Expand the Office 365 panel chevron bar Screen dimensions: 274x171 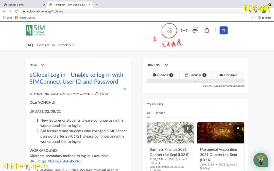[x=195, y=82]
